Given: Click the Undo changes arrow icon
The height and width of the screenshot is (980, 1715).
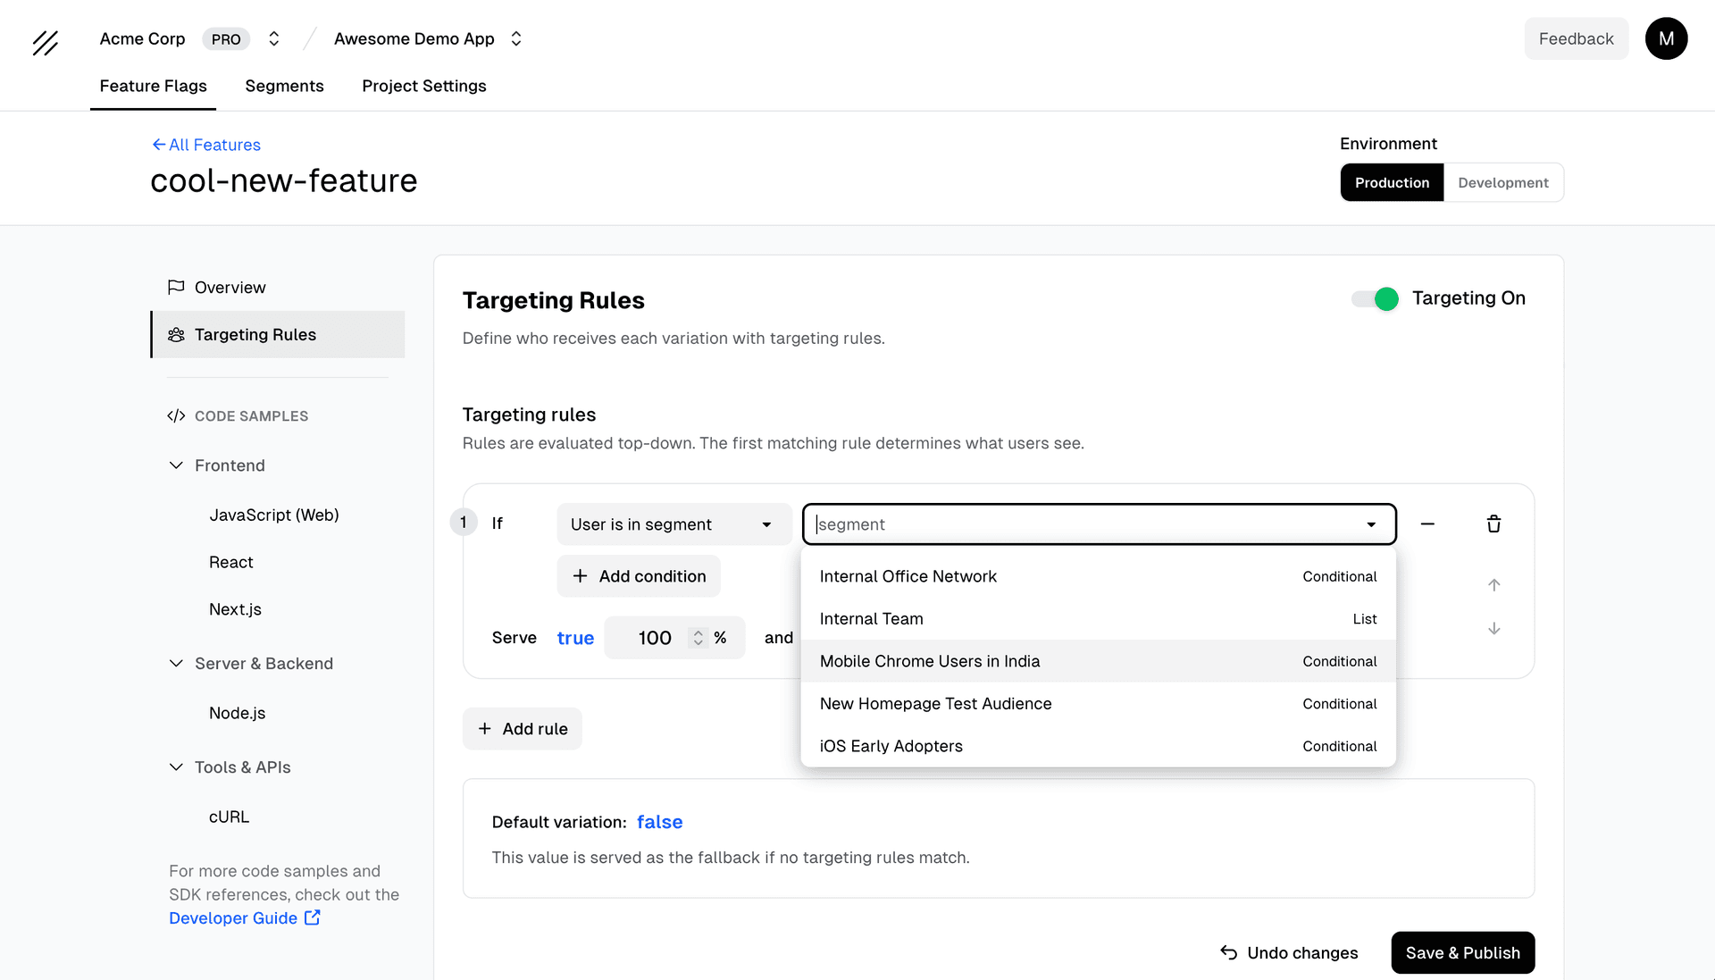Looking at the screenshot, I should pyautogui.click(x=1229, y=952).
